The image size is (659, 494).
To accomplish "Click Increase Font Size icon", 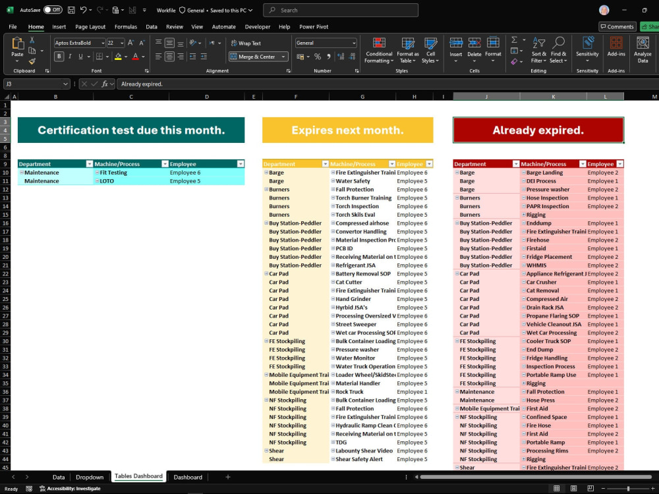I will point(130,43).
